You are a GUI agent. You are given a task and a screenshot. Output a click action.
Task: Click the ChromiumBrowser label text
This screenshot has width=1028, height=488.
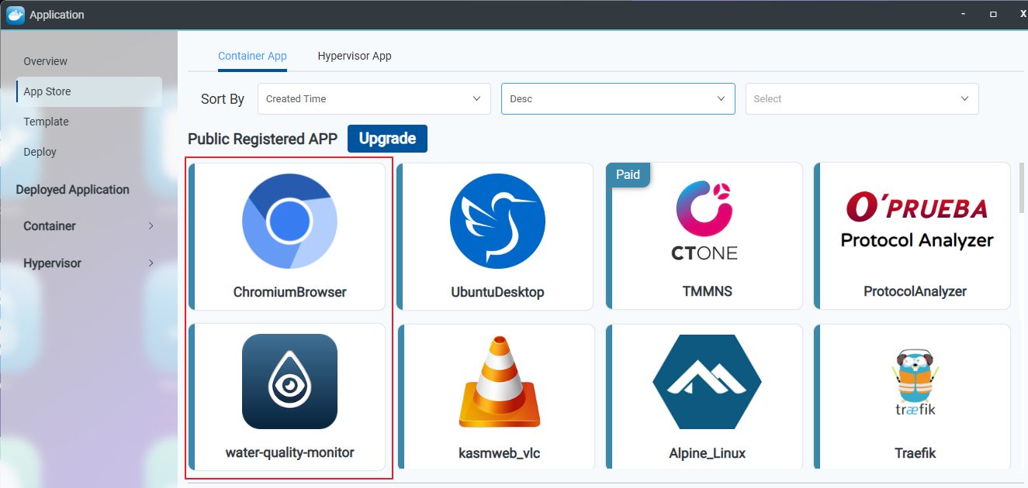(289, 292)
